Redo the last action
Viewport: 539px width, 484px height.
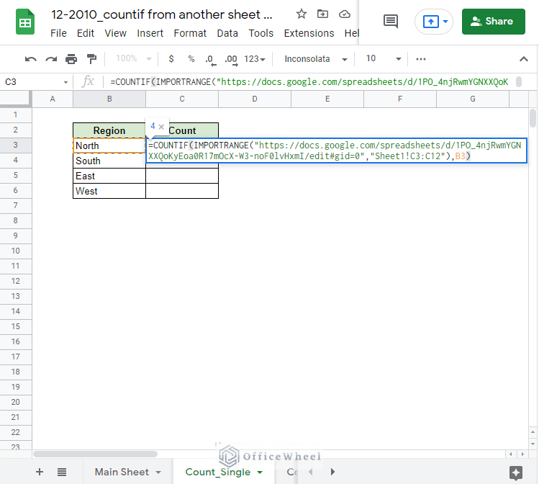pyautogui.click(x=51, y=59)
